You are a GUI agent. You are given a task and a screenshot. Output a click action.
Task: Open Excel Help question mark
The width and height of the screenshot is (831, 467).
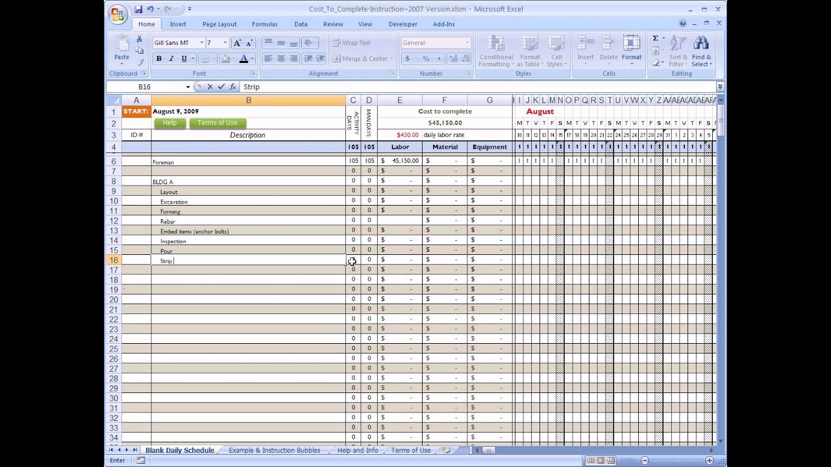682,24
